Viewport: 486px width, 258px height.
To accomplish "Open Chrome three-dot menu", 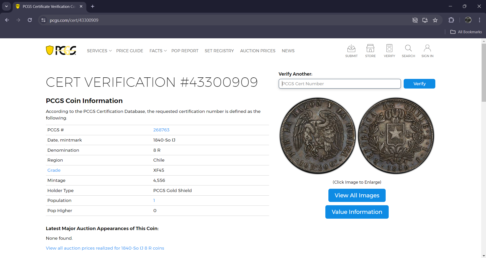I will pyautogui.click(x=479, y=20).
